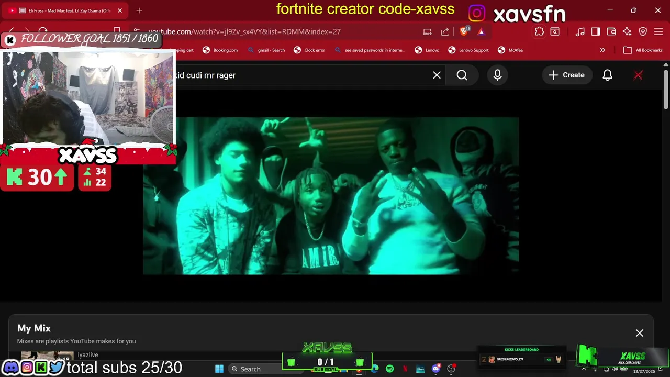Screen dimensions: 670x377
Task: Click the share page icon in the address bar
Action: (445, 31)
